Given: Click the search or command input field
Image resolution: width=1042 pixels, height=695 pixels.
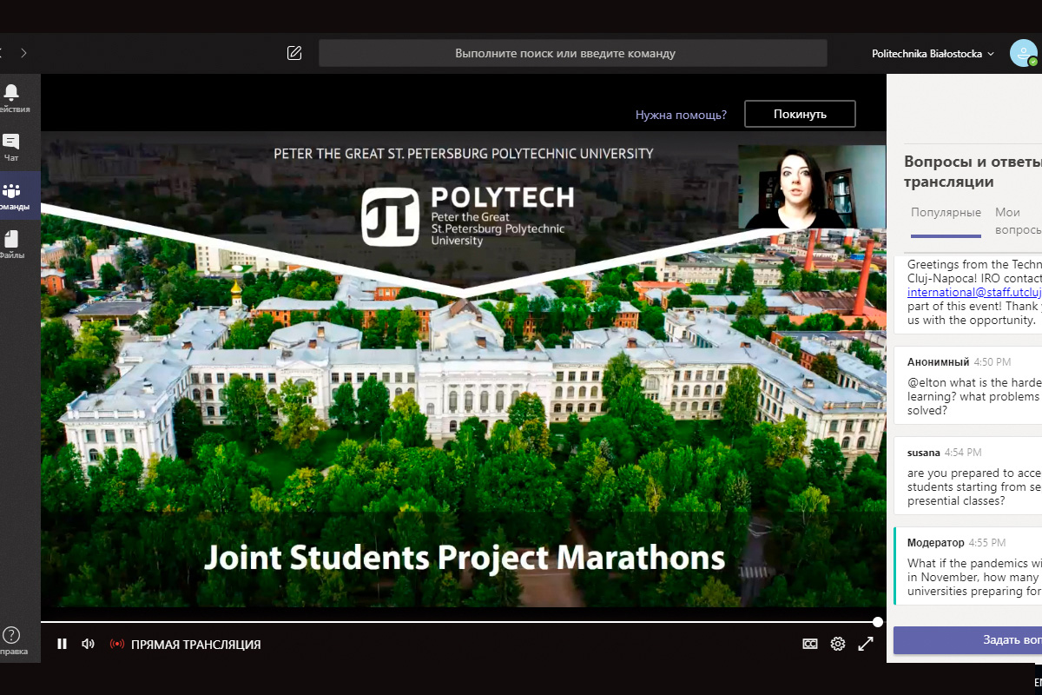Looking at the screenshot, I should point(572,53).
